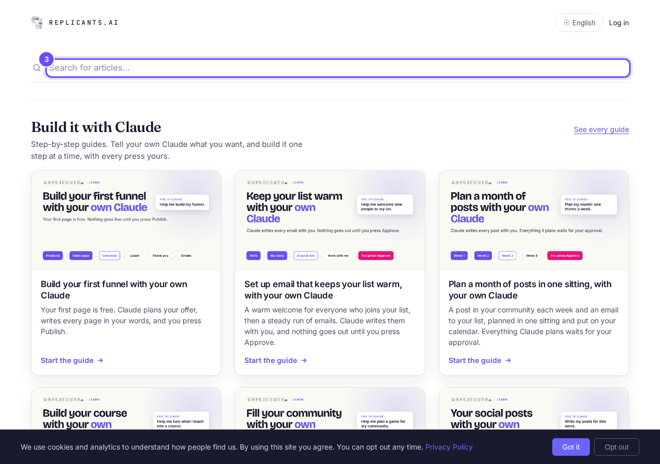
Task: Open the Privacy Policy link
Action: click(x=449, y=447)
